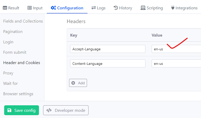This screenshot has width=201, height=118.
Task: Click the code brackets icon on Developer mode
Action: (x=49, y=110)
